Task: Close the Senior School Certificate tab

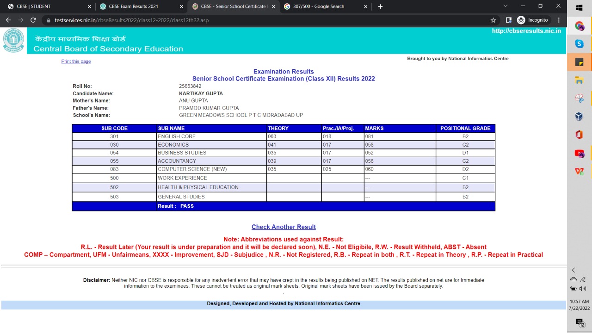Action: (x=273, y=6)
